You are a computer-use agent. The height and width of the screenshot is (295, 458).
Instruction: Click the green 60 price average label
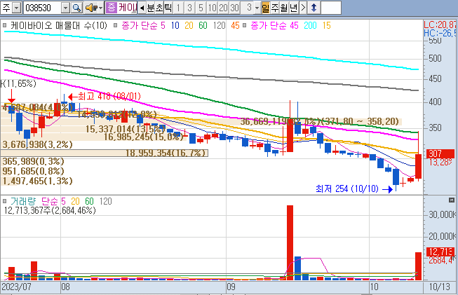pos(203,26)
